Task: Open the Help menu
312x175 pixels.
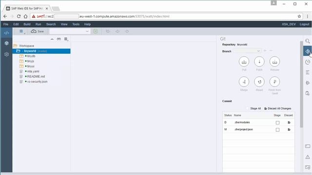Action: pos(87,24)
